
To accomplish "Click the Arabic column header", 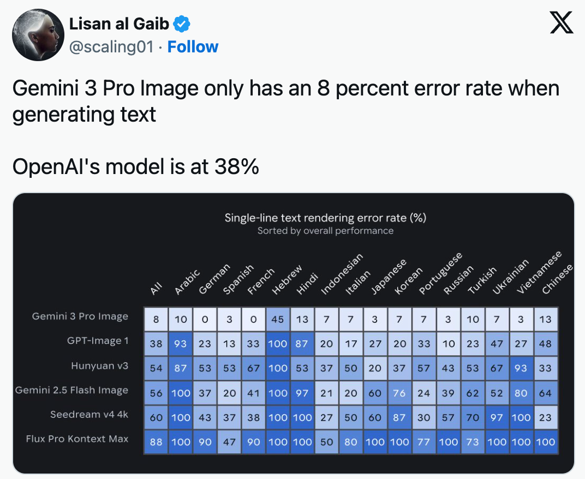I will (187, 282).
